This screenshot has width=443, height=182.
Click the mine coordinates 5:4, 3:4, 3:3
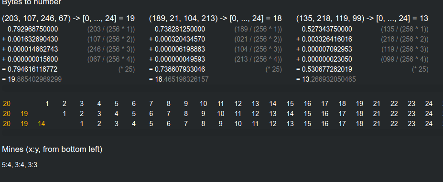pyautogui.click(x=20, y=165)
